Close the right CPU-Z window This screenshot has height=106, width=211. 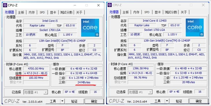203,5
